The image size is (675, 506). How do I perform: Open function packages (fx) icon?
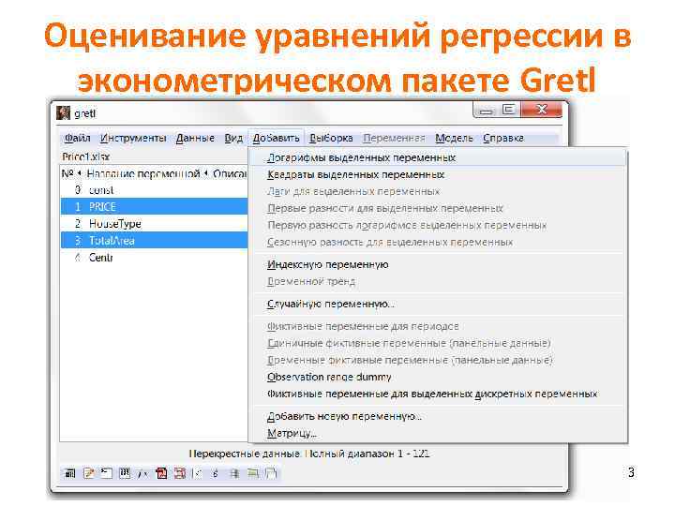coord(142,473)
